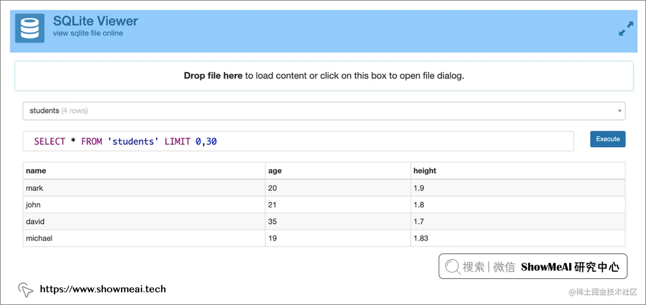Screen dimensions: 646x305
Task: Select age value 21
Action: [x=338, y=205]
